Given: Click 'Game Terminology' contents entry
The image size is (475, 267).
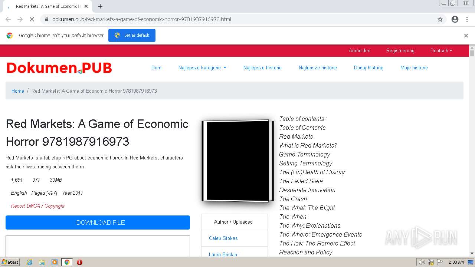Looking at the screenshot, I should pos(305,154).
